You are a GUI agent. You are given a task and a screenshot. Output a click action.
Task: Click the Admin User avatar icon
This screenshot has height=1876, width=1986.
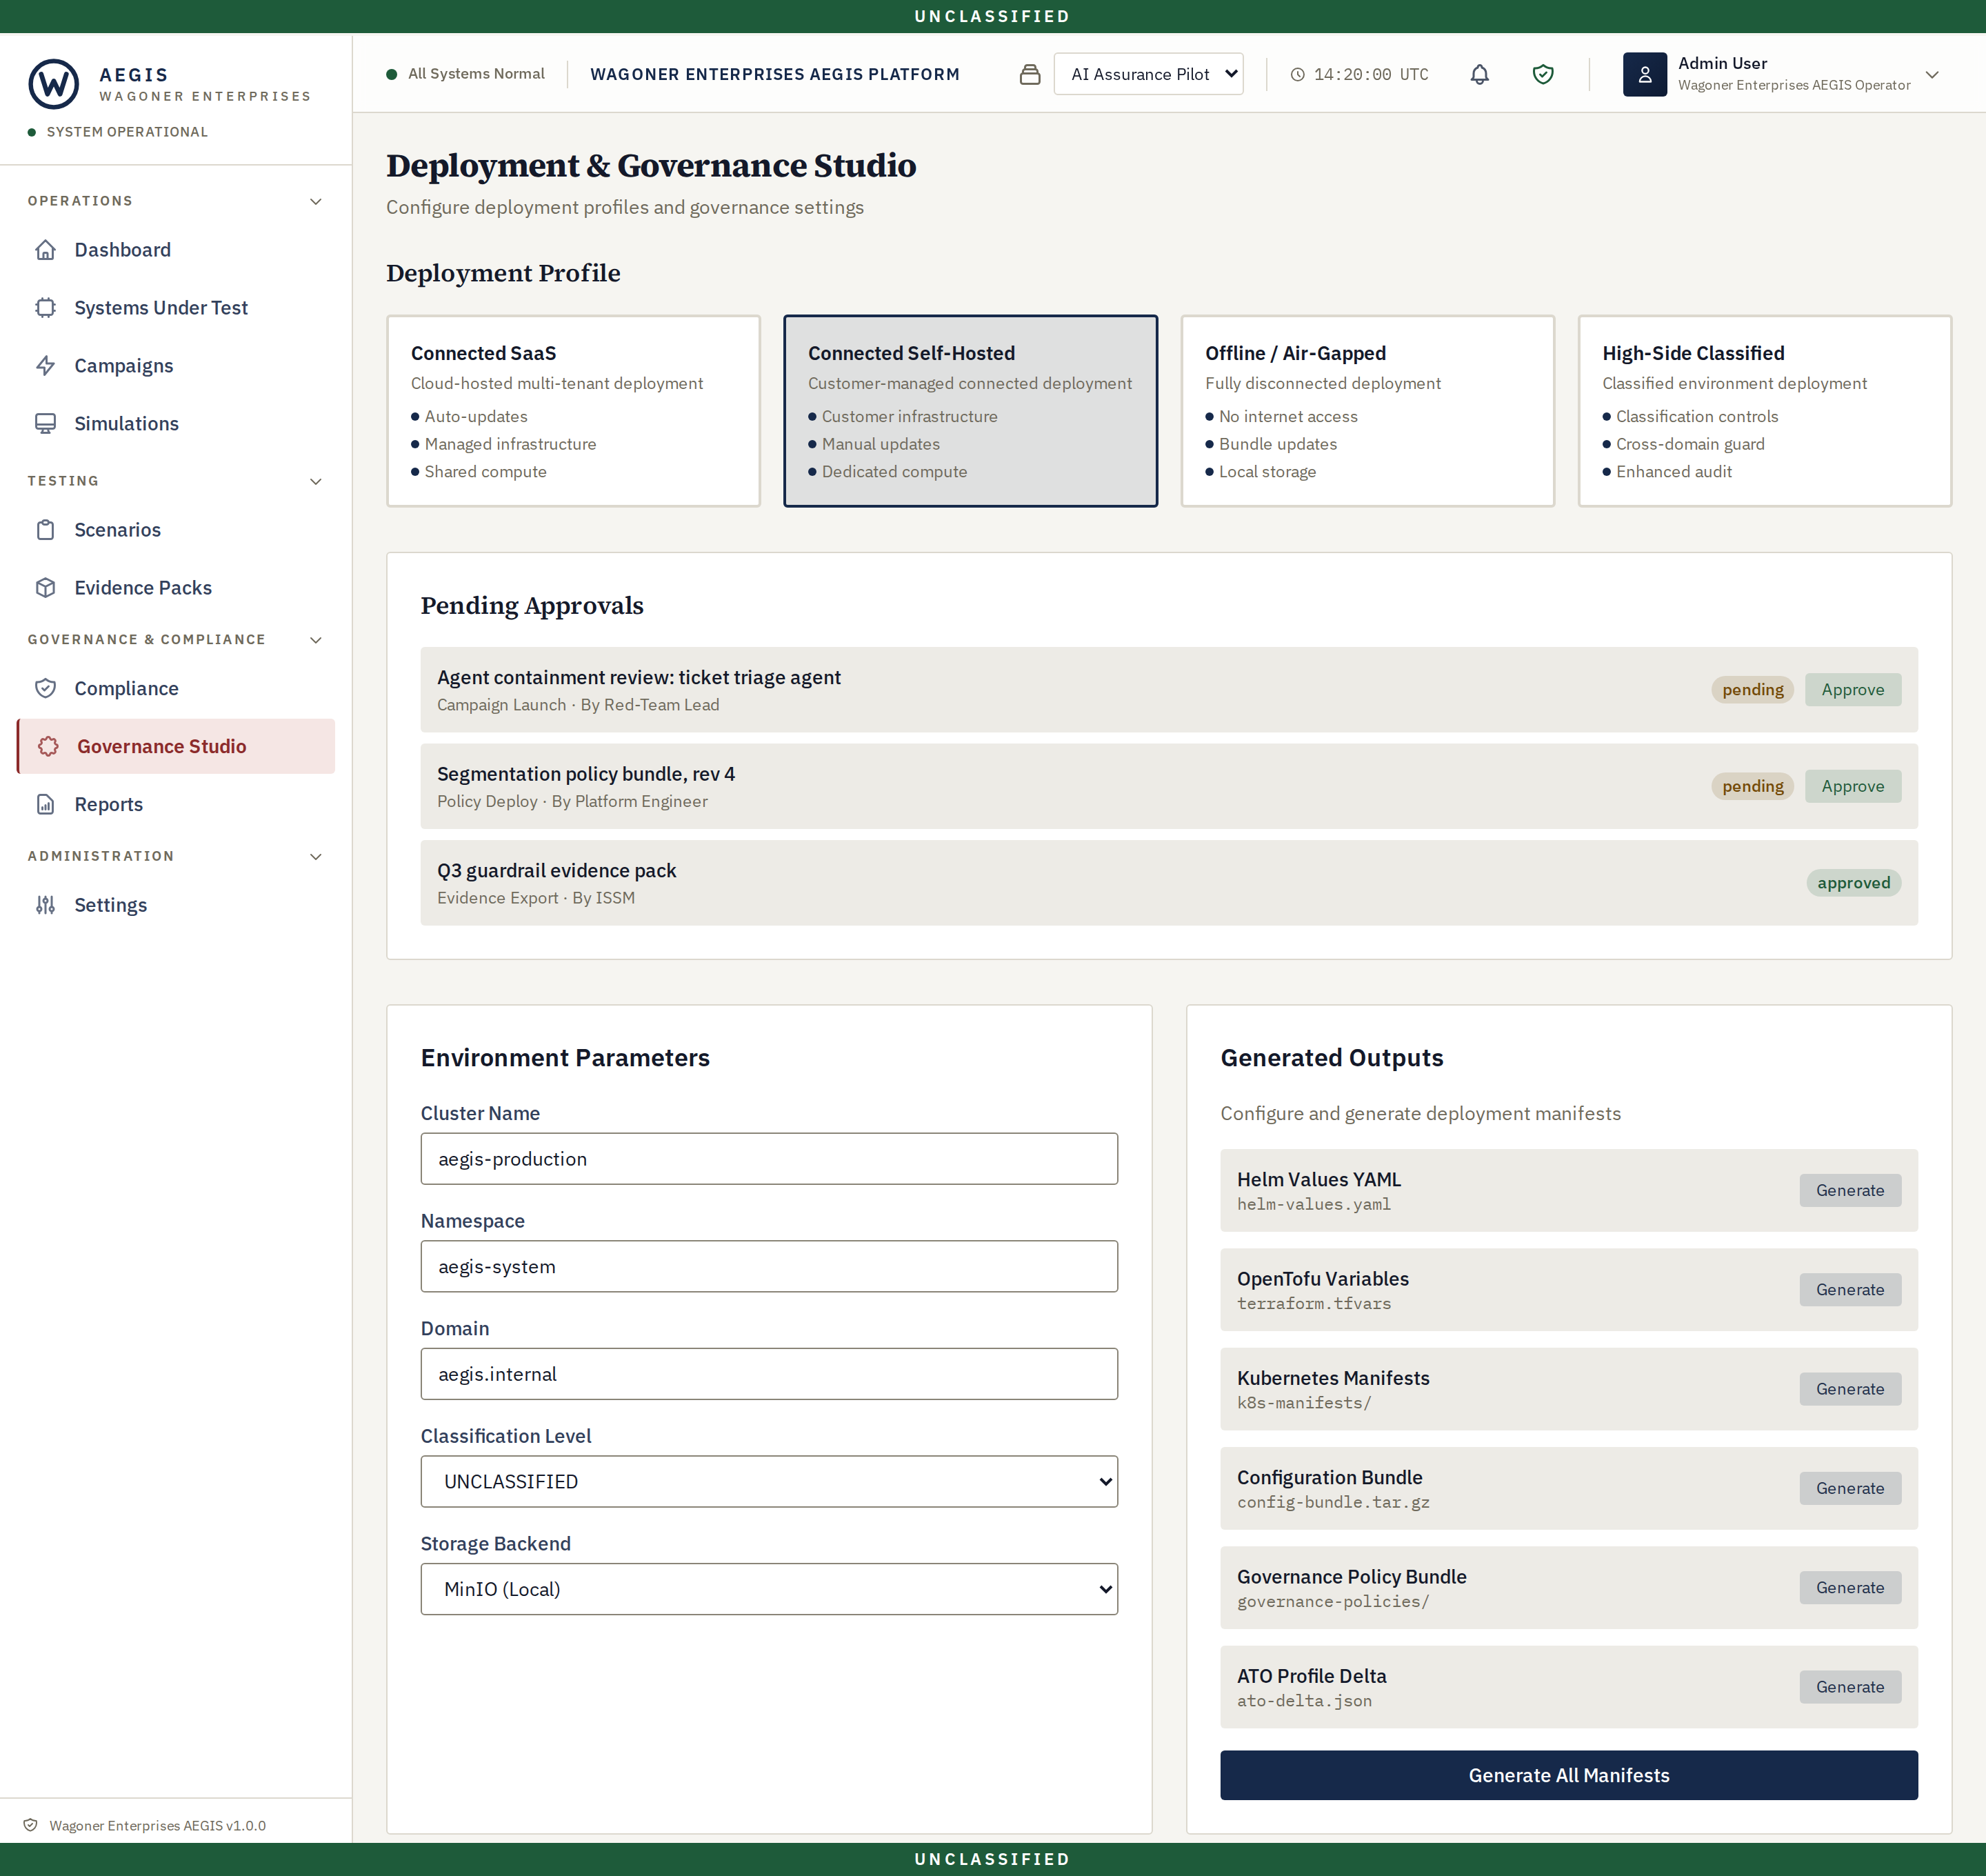tap(1644, 74)
